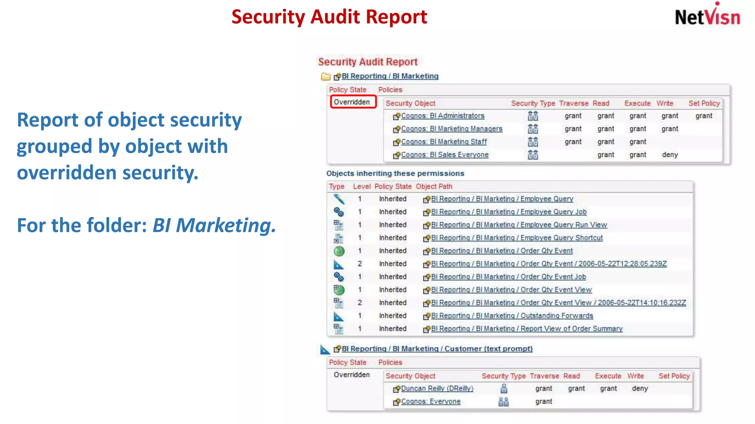The image size is (755, 424).
Task: Click the 'Security Audit Report' report title
Action: pyautogui.click(x=368, y=62)
